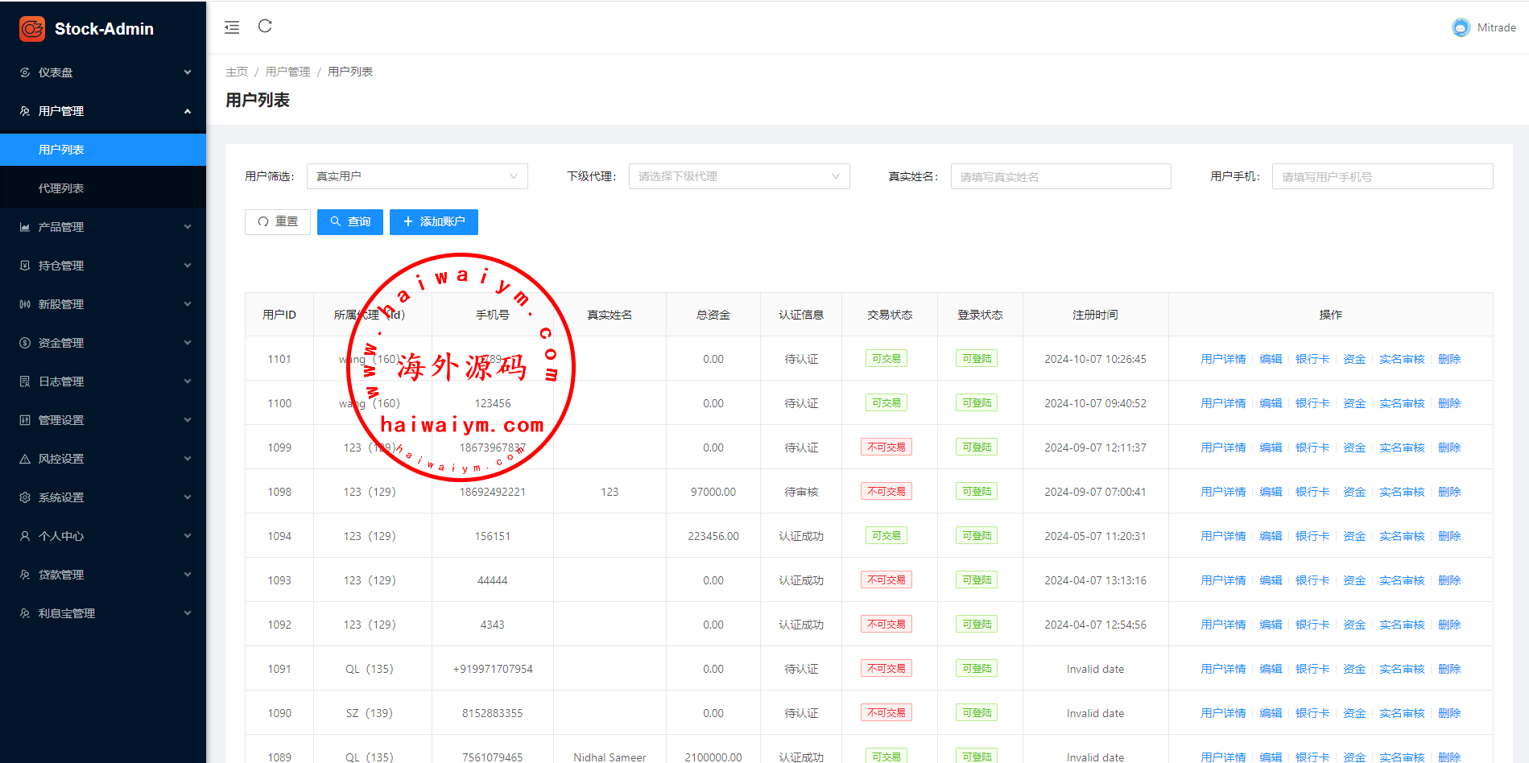
Task: Go to 主页 via breadcrumb
Action: tap(236, 72)
